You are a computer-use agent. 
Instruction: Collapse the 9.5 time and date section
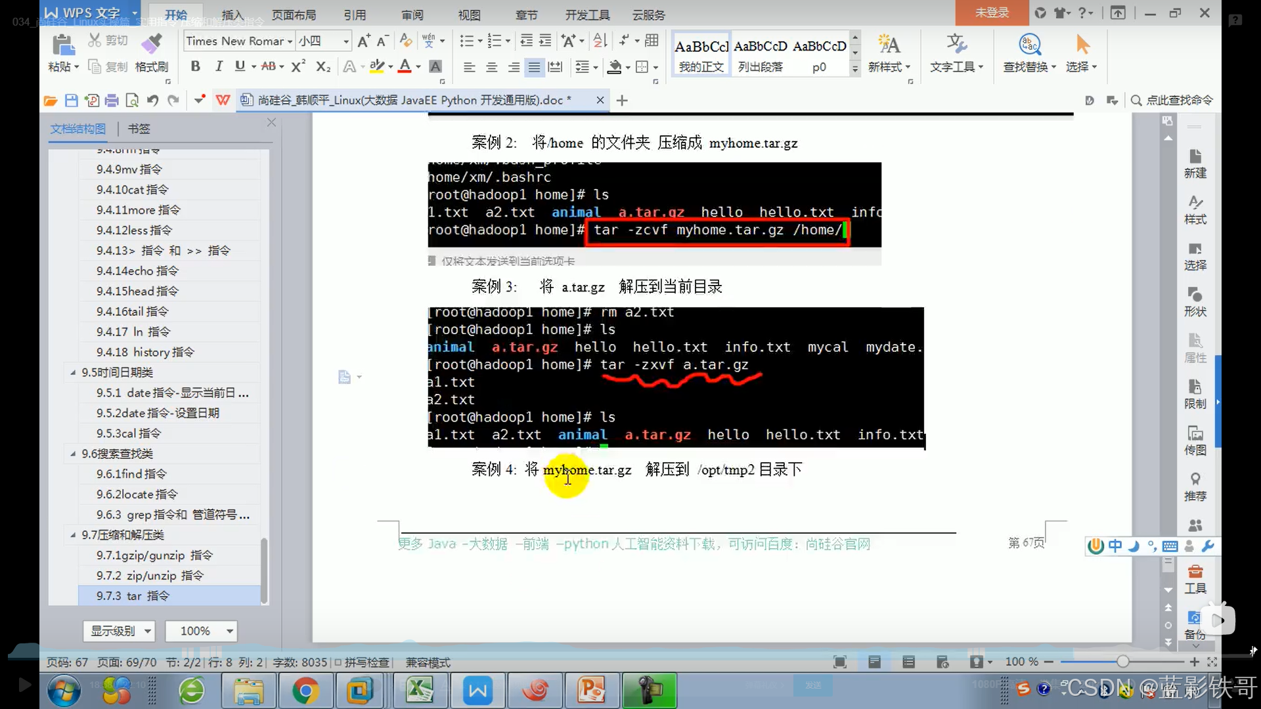(73, 372)
